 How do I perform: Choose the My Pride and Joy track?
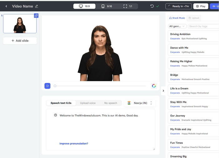193,131
